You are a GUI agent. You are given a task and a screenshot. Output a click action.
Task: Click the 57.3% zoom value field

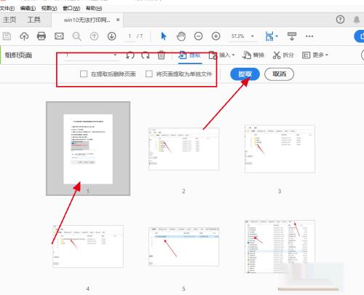[237, 36]
